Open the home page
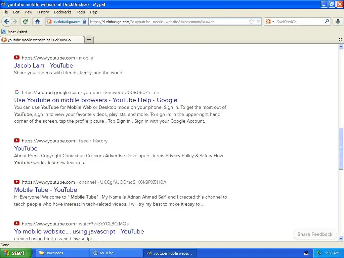The height and width of the screenshot is (258, 344). pos(38,21)
